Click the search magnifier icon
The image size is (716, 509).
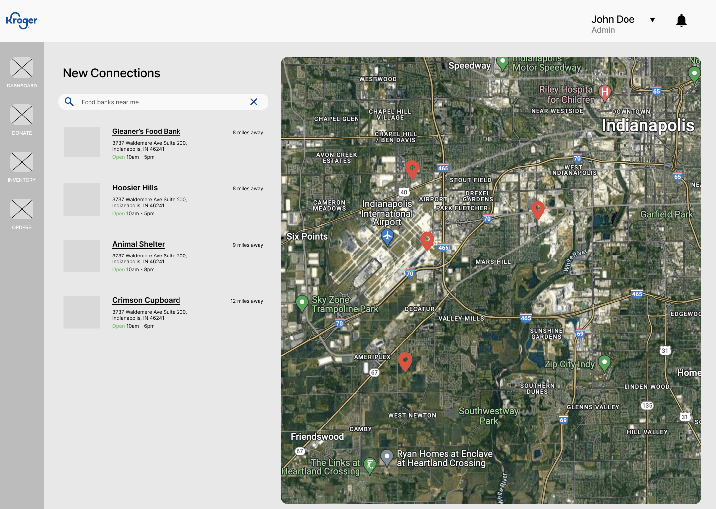(x=69, y=102)
